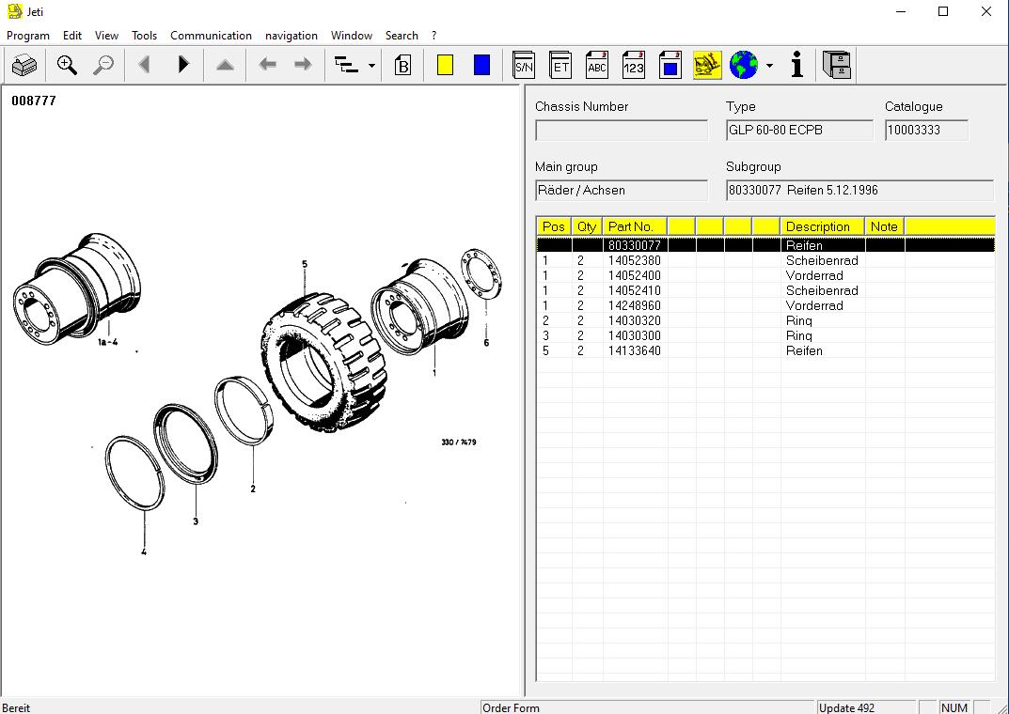1009x714 pixels.
Task: Go to the previous page with left triangle
Action: point(145,64)
